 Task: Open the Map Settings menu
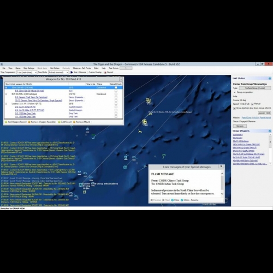(x=29, y=68)
